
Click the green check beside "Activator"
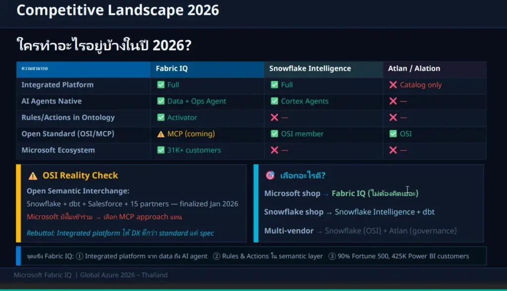tap(160, 118)
